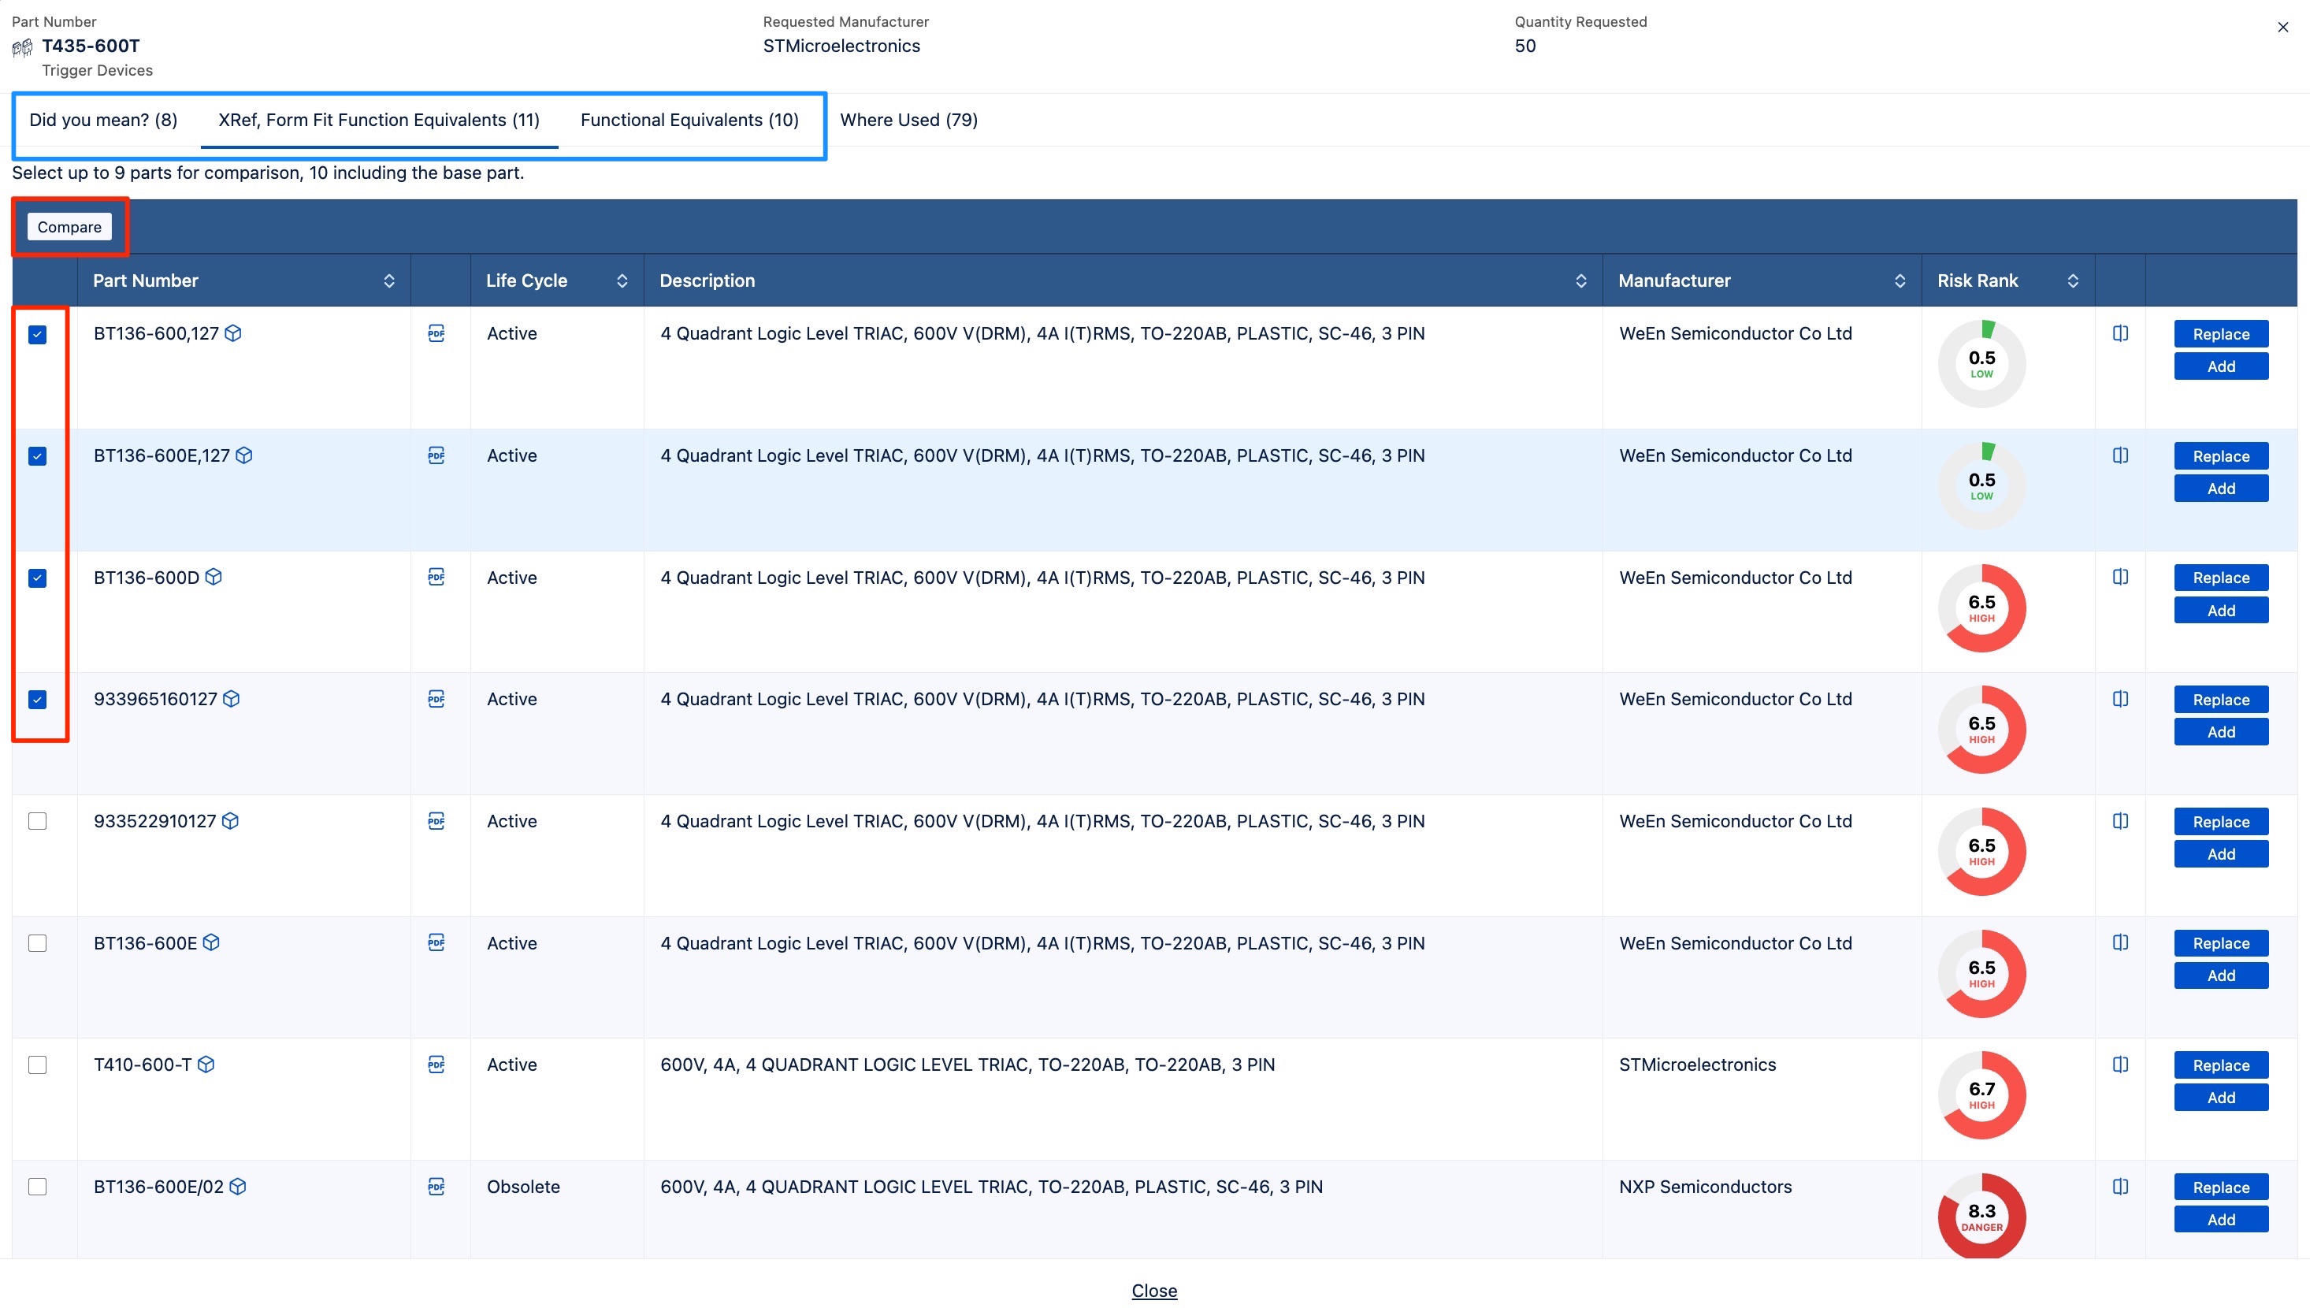Viewport: 2310px width, 1308px height.
Task: Click the T435-600T part number heading
Action: (x=91, y=46)
